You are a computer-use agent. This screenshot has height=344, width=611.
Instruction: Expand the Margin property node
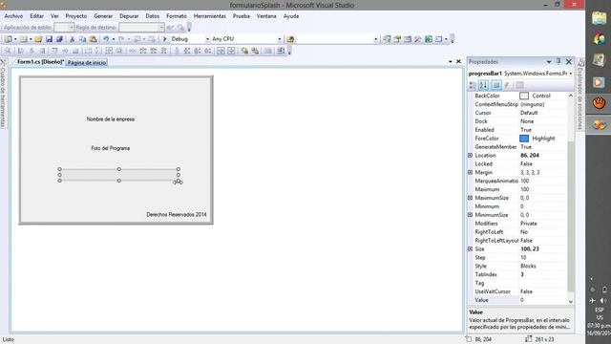471,172
